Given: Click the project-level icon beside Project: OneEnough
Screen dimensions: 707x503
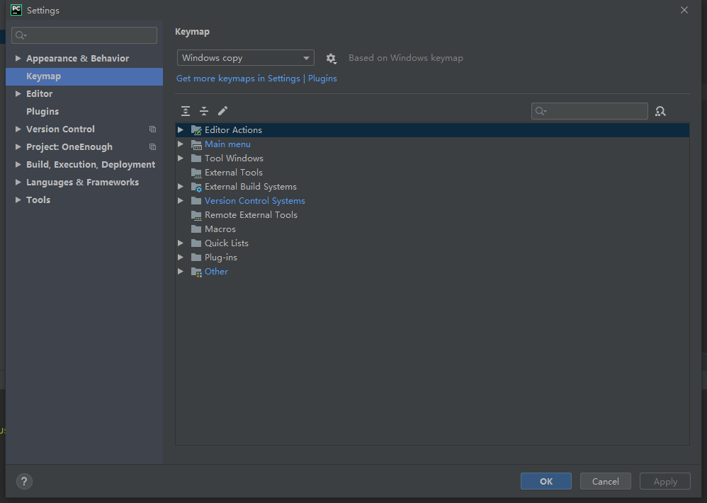Looking at the screenshot, I should 152,147.
